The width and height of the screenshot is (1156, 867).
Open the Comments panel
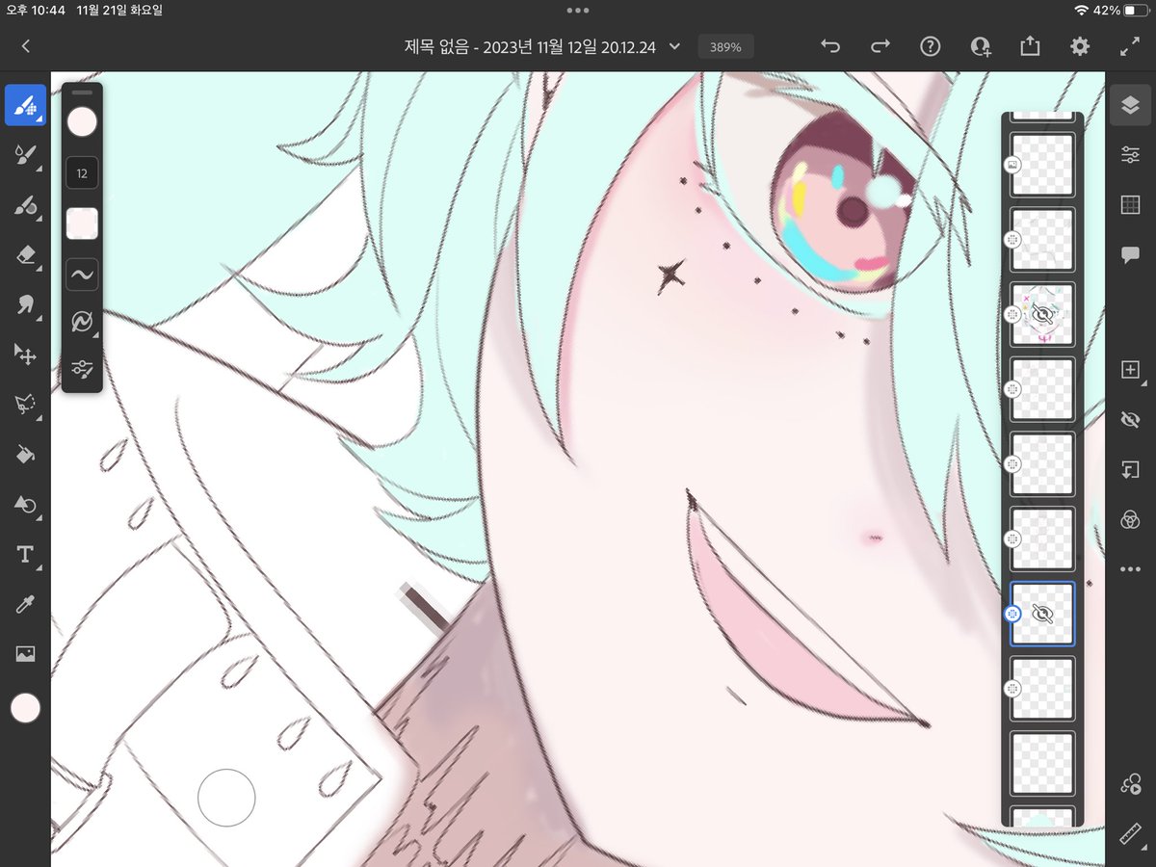pos(1131,254)
